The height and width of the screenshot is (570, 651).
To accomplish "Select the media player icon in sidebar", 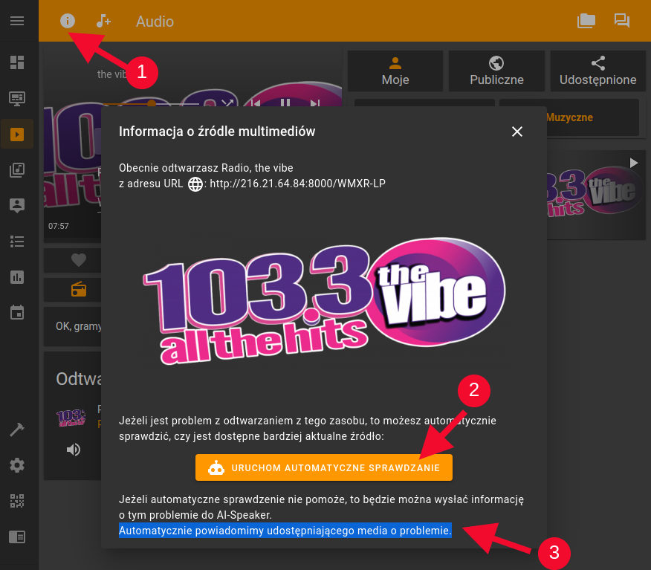I will (17, 134).
